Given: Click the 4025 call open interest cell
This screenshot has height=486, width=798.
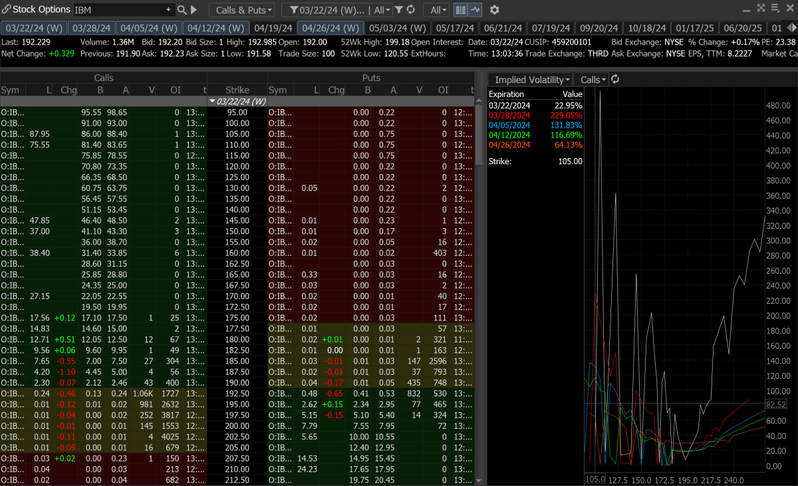Looking at the screenshot, I should [x=170, y=437].
